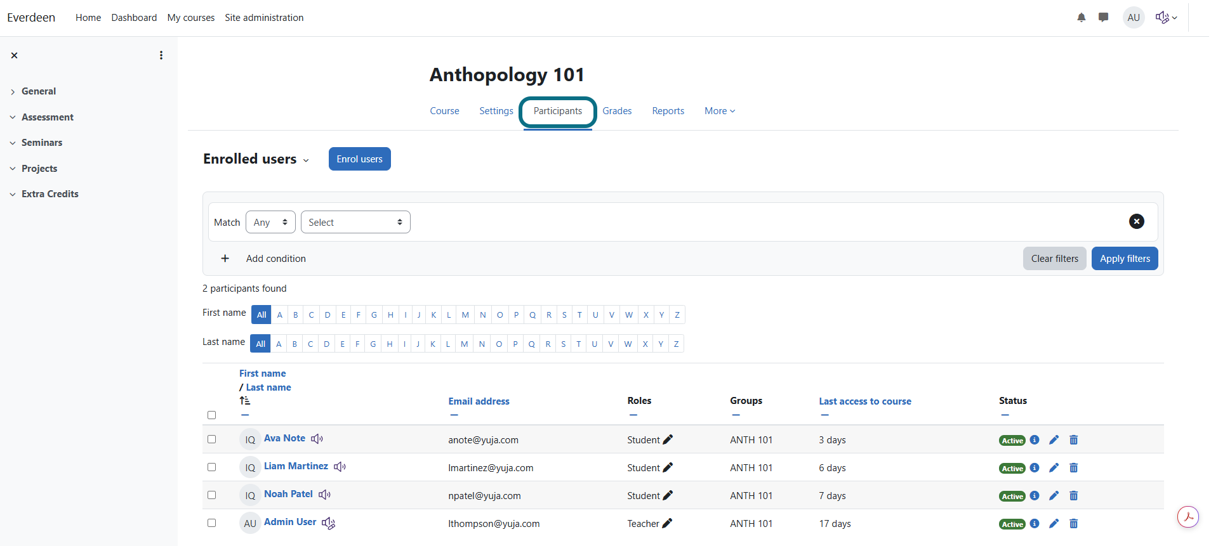Click the audio speaker icon beside Noah Patel
The width and height of the screenshot is (1211, 546).
coord(325,495)
